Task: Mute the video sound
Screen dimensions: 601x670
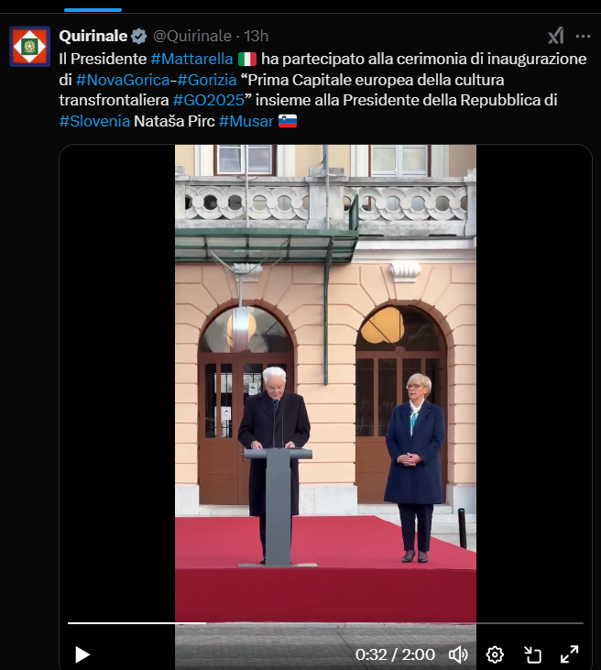Action: [x=458, y=654]
